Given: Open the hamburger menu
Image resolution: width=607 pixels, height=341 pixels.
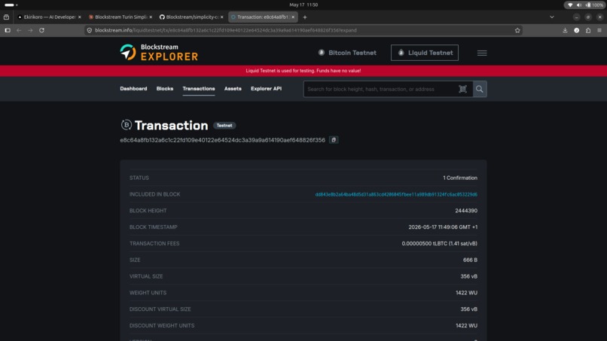Looking at the screenshot, I should 481,53.
